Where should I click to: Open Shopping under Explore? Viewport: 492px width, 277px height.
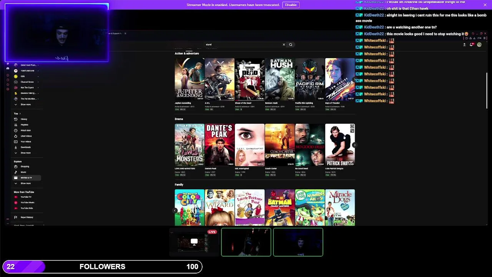pyautogui.click(x=27, y=167)
